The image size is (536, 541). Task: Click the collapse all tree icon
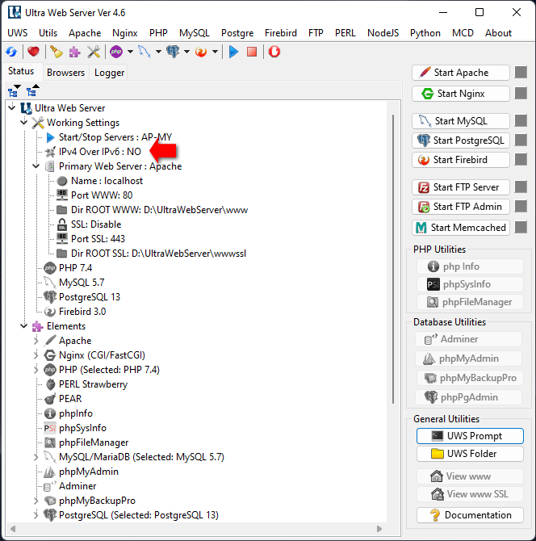33,90
